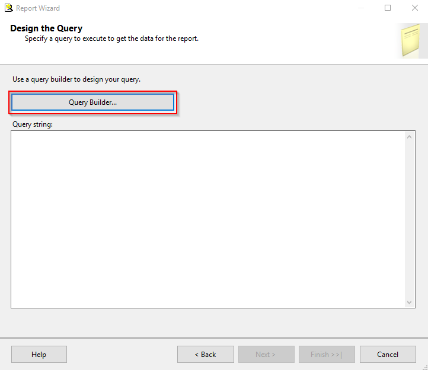Image resolution: width=428 pixels, height=370 pixels.
Task: Click the query box scroll down arrow
Action: click(409, 302)
